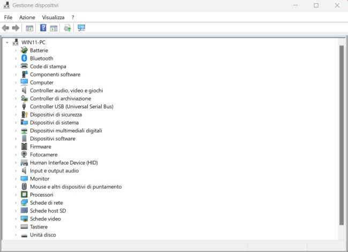Click the vertical scrollbar of device list
Viewport: 348px width, 252px height.
[x=342, y=133]
